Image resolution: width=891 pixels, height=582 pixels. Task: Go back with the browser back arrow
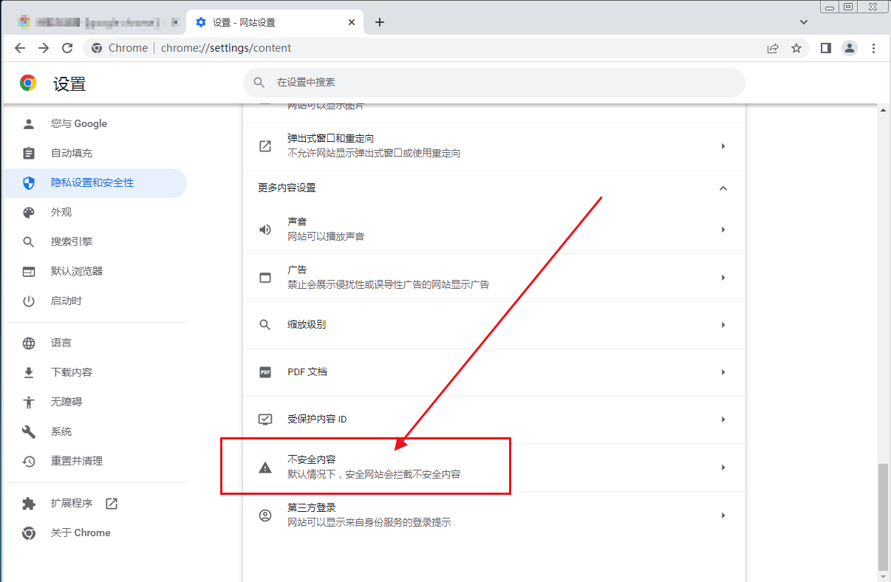click(x=20, y=48)
